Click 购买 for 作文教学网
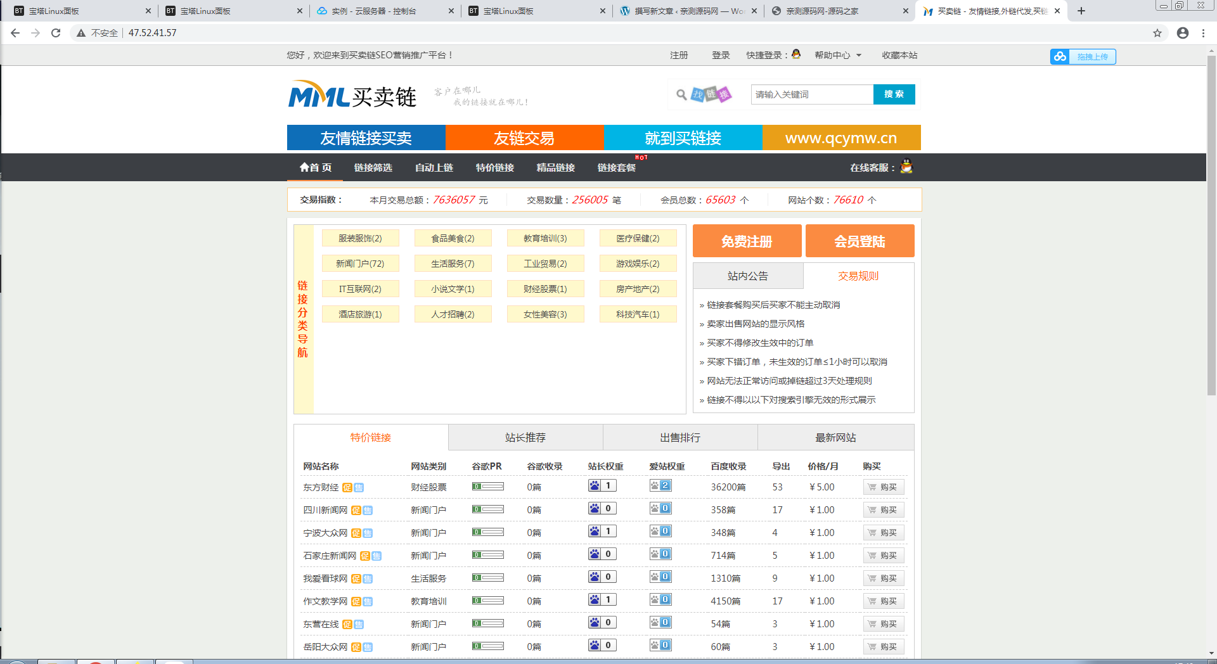The image size is (1217, 664). (x=884, y=601)
